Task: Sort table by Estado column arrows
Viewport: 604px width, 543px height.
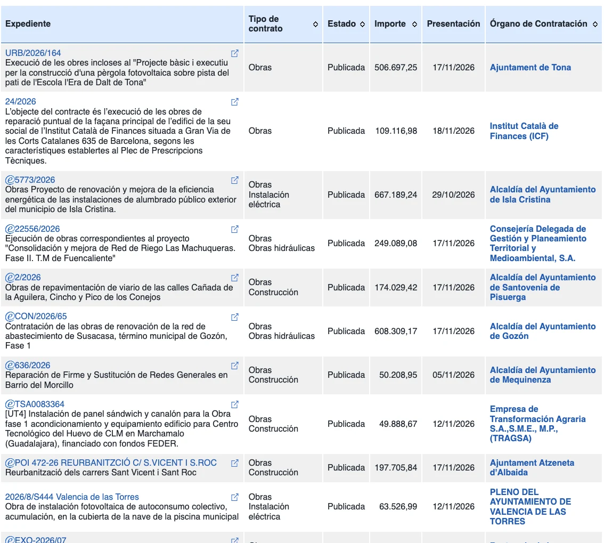Action: point(363,25)
